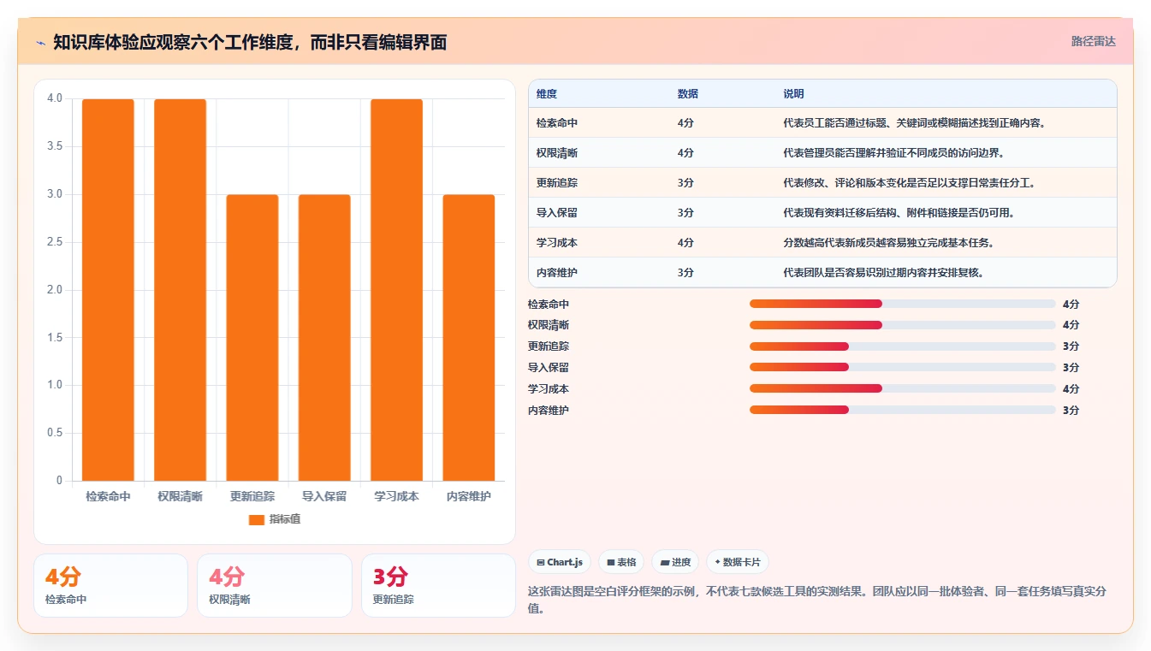Click the 3分 value beside the 内容维护 progress bar
The width and height of the screenshot is (1151, 651).
(x=1071, y=410)
